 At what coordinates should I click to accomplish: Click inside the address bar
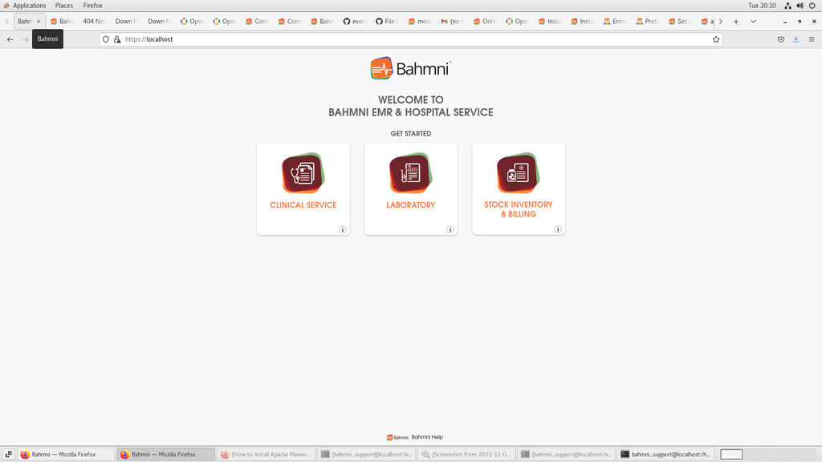(321, 38)
